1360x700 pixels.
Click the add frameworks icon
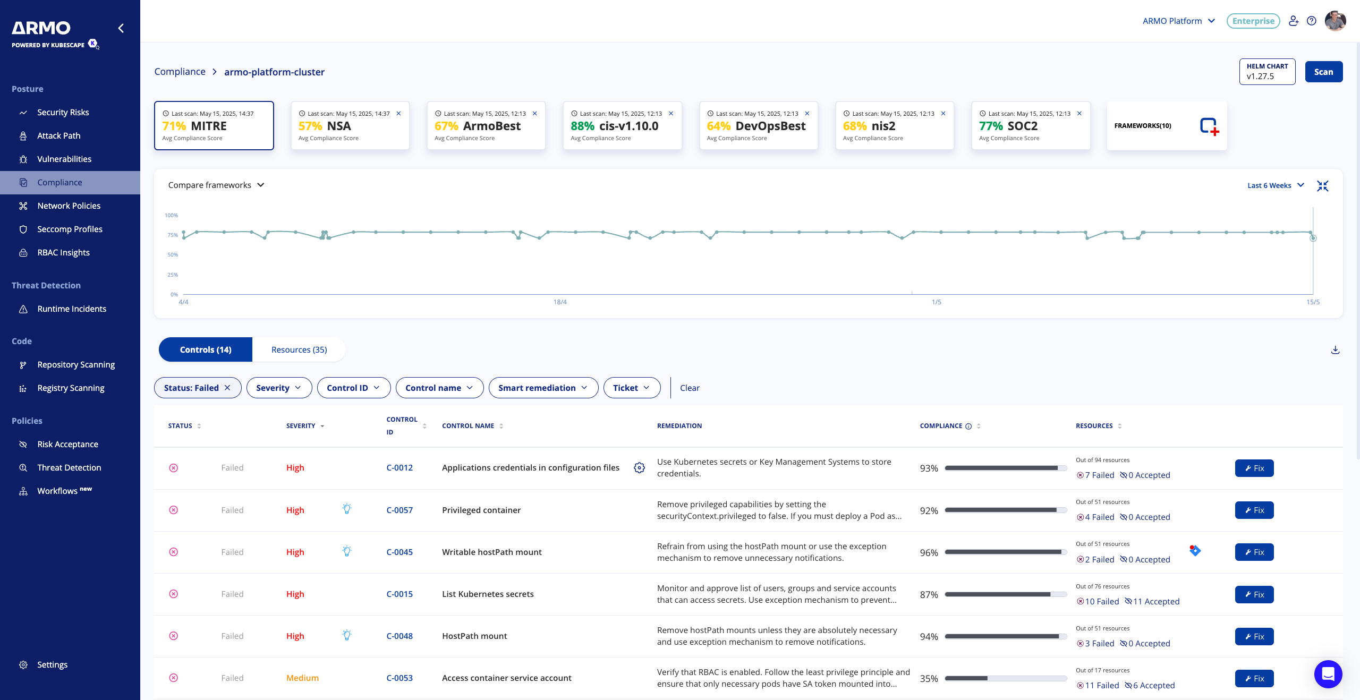tap(1209, 126)
